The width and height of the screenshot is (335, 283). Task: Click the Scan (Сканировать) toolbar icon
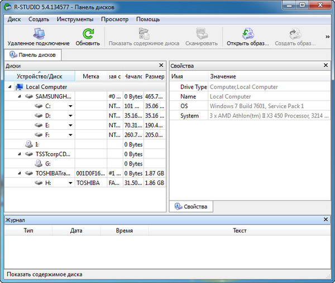(201, 33)
